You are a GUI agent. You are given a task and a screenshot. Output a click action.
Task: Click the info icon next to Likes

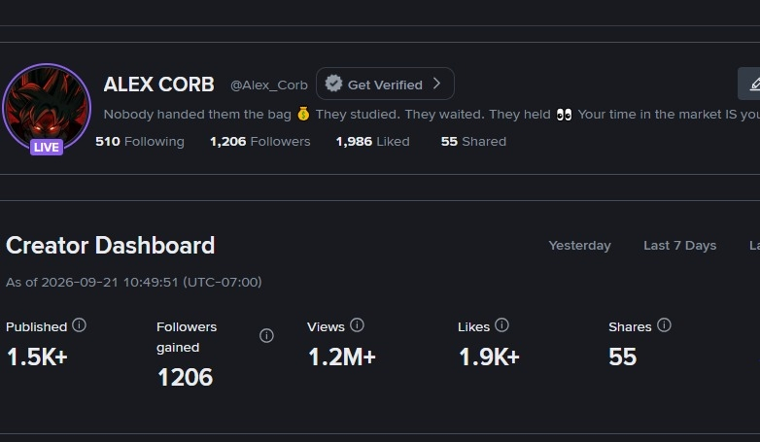[x=501, y=325]
